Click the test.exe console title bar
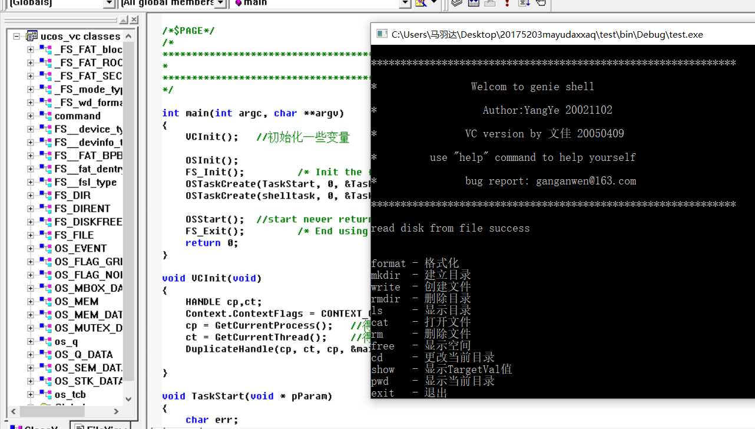Image resolution: width=755 pixels, height=429 pixels. pyautogui.click(x=563, y=34)
